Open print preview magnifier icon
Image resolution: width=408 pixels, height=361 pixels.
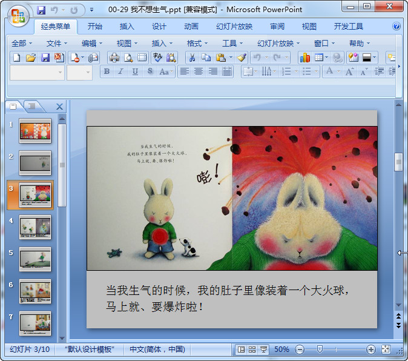click(x=128, y=58)
